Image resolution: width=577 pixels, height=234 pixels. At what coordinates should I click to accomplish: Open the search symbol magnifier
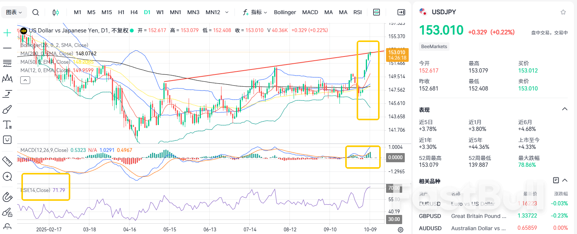(36, 12)
